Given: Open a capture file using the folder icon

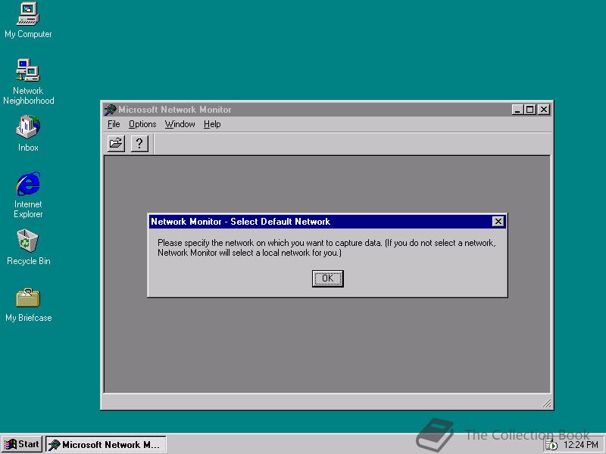Looking at the screenshot, I should point(115,143).
